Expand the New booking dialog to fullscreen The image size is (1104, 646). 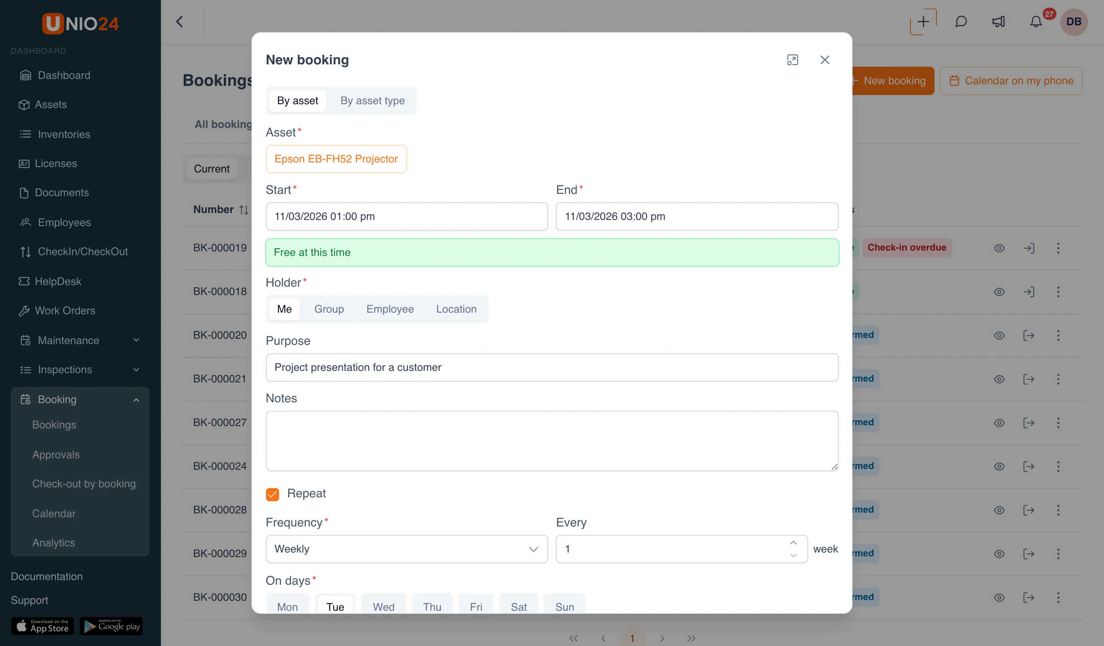[x=792, y=59]
